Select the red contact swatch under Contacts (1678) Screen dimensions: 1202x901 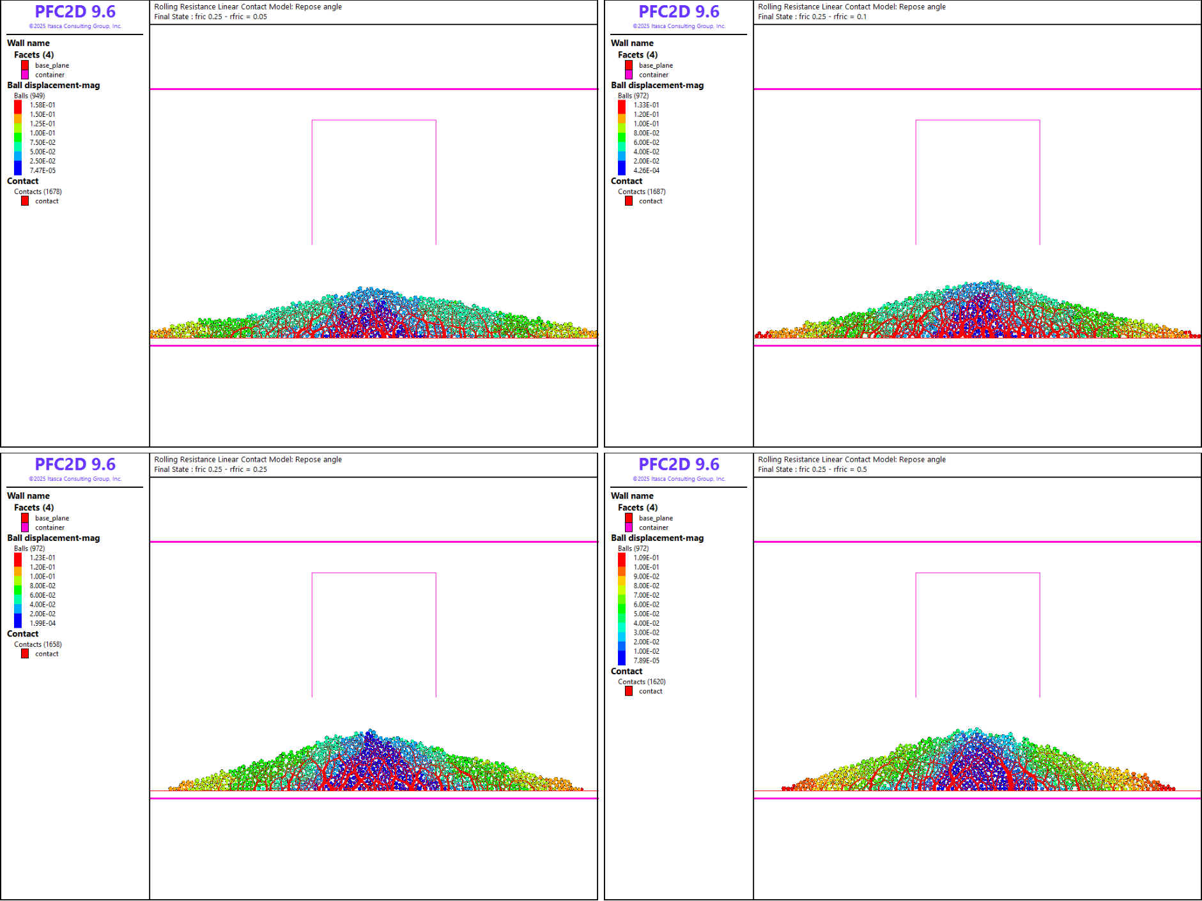[x=25, y=201]
